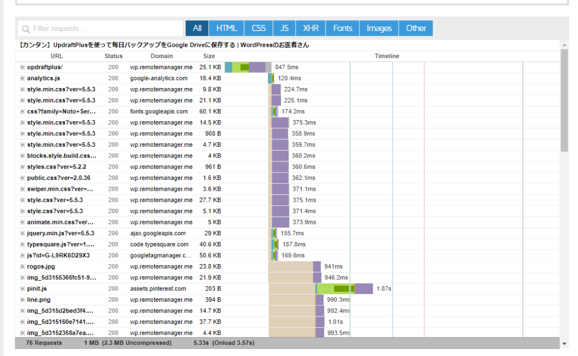
Task: Click the analytics.js URL name
Action: click(43, 78)
